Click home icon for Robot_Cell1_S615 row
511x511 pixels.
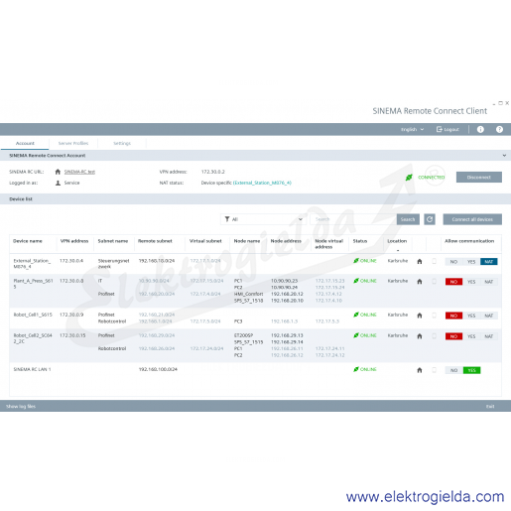(420, 316)
